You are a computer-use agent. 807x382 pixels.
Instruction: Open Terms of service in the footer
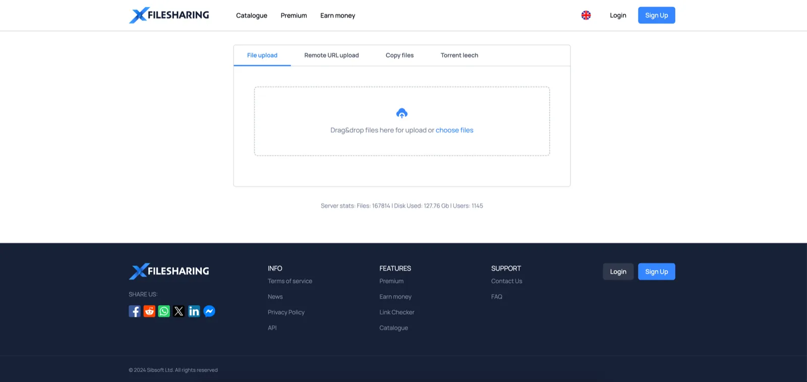[x=290, y=281]
